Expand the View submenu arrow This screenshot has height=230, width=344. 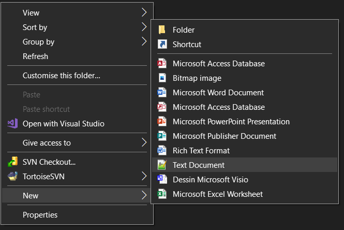pyautogui.click(x=144, y=12)
